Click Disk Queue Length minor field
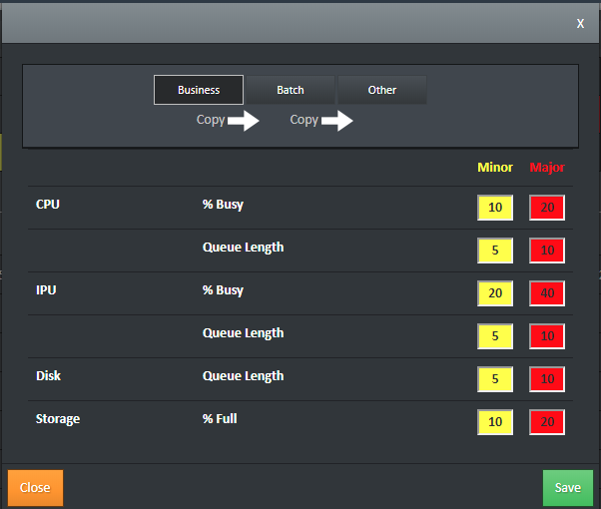Image resolution: width=601 pixels, height=509 pixels. (x=495, y=379)
